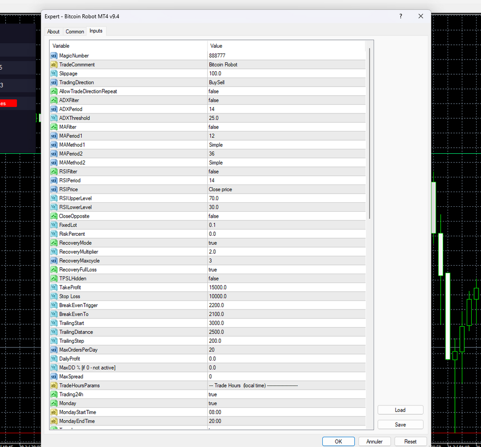Edit the TrailingDistance value 2500.0
481x447 pixels.
pyautogui.click(x=286, y=332)
